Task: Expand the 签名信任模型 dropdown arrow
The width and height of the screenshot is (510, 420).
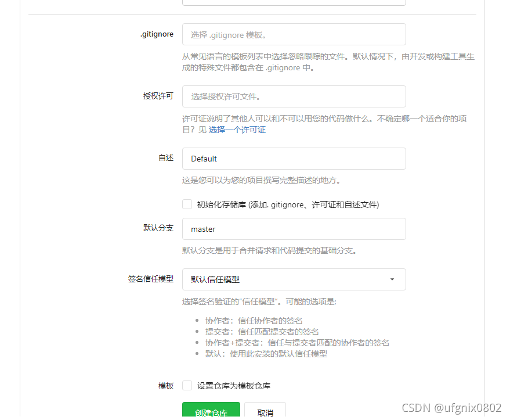Action: [x=392, y=279]
